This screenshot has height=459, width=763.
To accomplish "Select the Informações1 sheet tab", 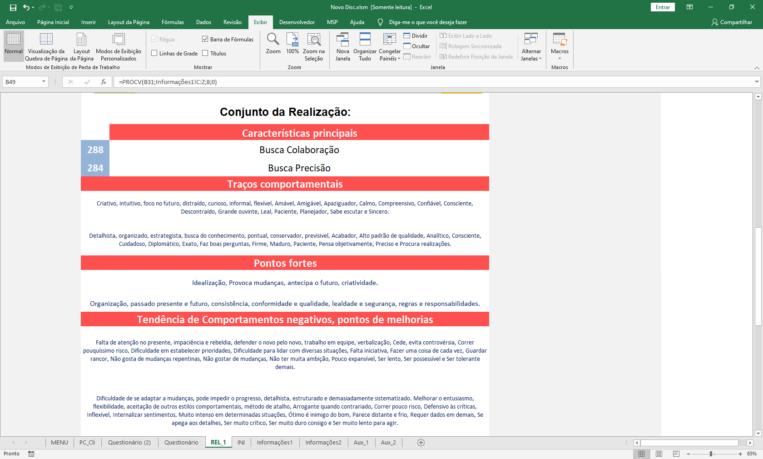I will tap(275, 443).
